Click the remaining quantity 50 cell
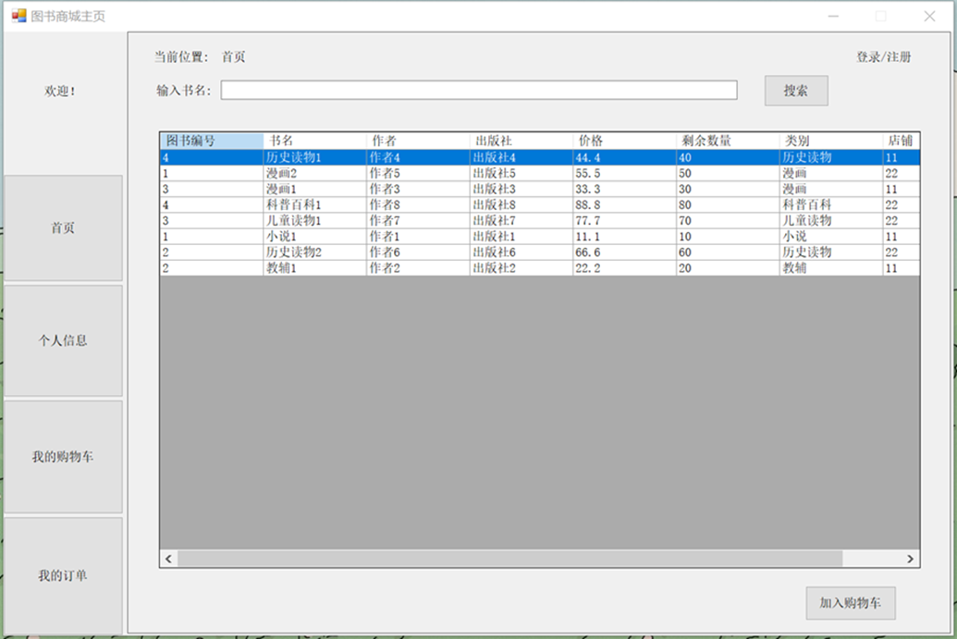 tap(728, 173)
